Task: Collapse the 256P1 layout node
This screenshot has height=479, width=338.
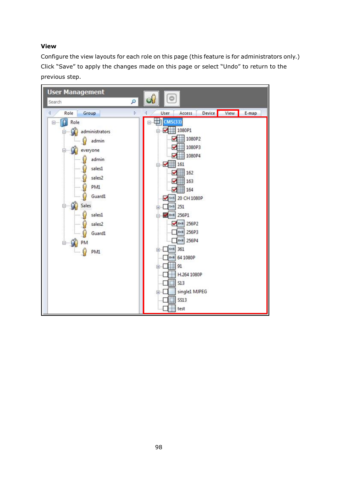Action: click(x=158, y=215)
